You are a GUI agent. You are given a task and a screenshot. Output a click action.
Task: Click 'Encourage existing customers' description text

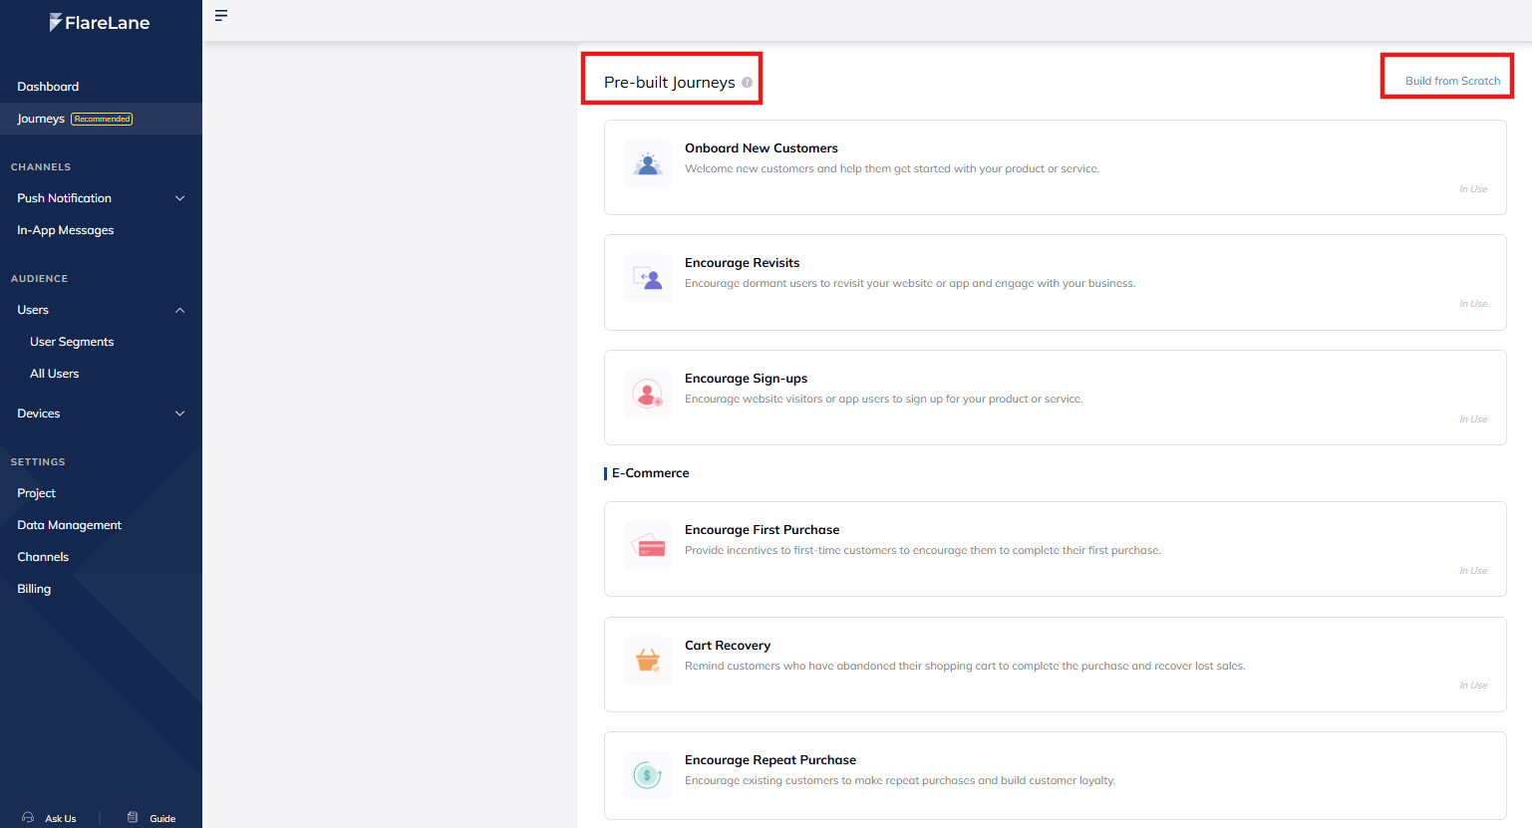pos(900,781)
